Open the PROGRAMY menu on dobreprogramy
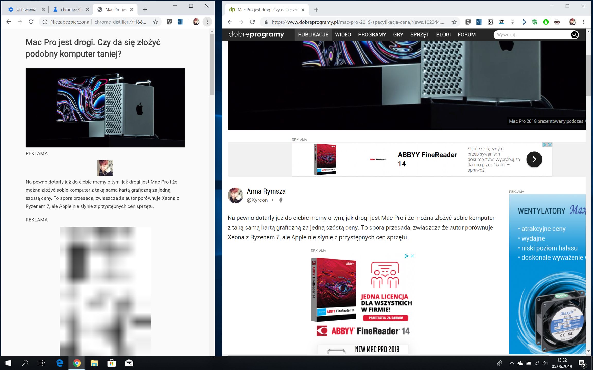 click(372, 35)
